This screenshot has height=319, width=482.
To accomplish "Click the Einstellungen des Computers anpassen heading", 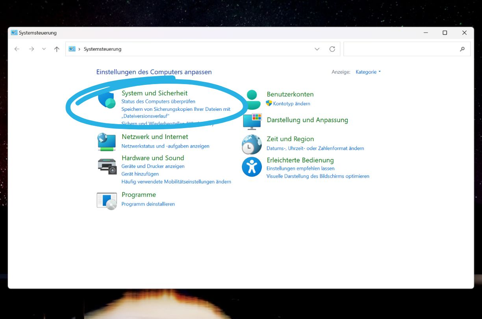I will point(154,72).
